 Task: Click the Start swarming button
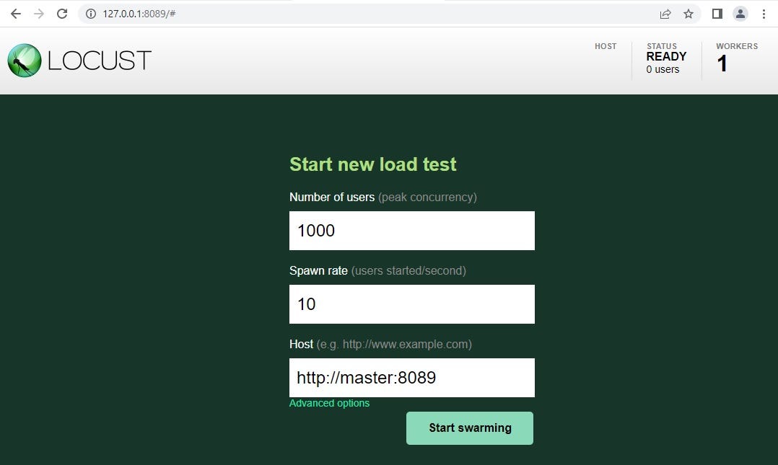coord(469,428)
